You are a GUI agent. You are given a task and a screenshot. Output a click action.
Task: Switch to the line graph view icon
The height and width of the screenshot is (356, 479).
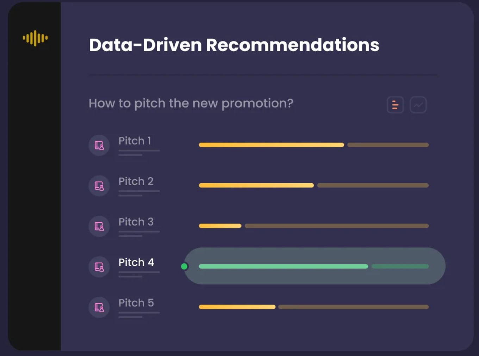coord(418,105)
